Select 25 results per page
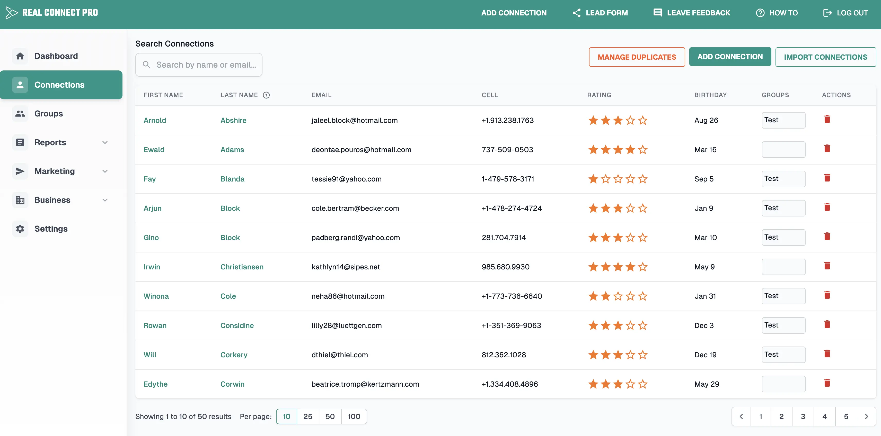The image size is (881, 436). (307, 416)
